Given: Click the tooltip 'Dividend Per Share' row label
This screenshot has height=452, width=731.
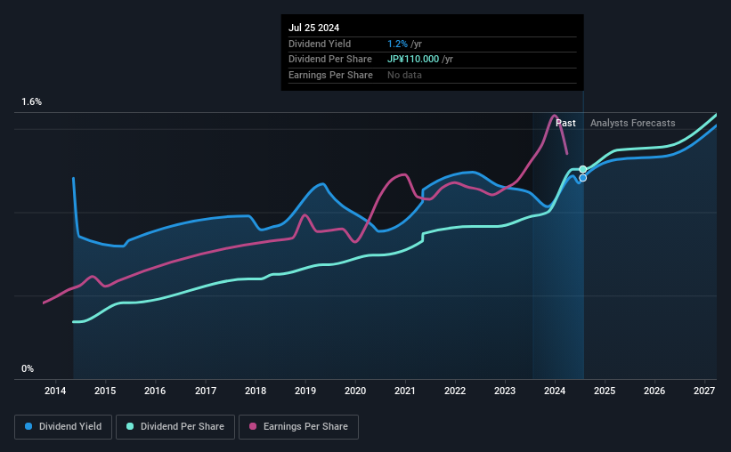Looking at the screenshot, I should (330, 60).
